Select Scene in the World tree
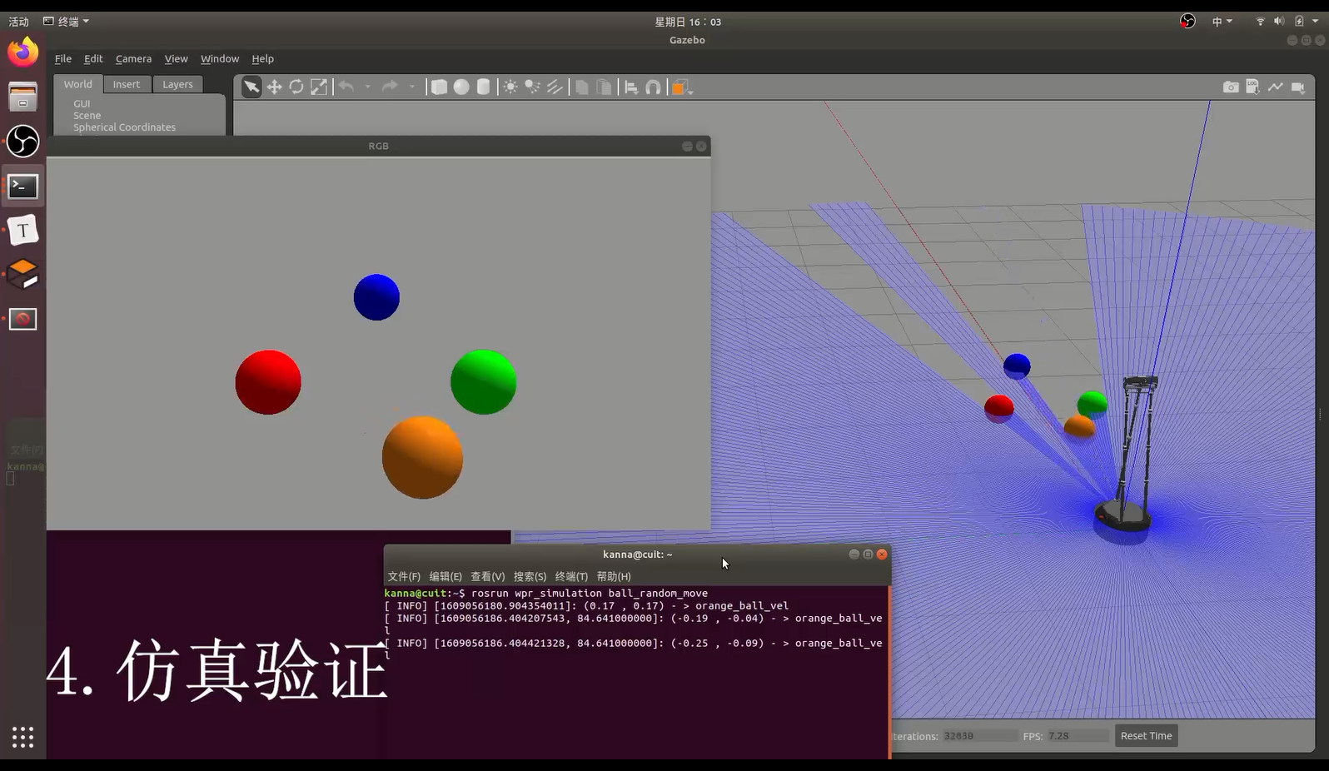The height and width of the screenshot is (771, 1329). coord(87,116)
